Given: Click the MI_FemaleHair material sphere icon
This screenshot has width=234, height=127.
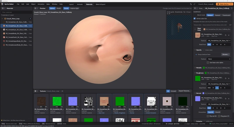Looking at the screenshot, I should [x=4, y=22].
